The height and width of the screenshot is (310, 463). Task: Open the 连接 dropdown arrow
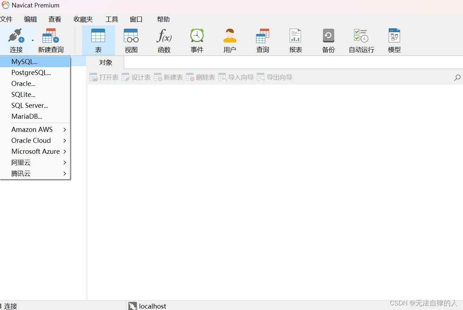[33, 40]
